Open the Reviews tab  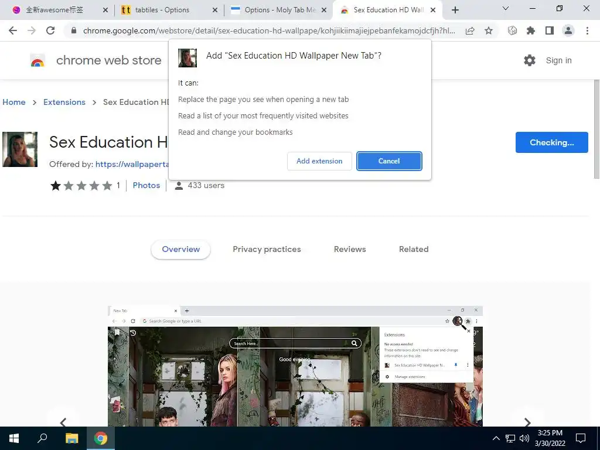coord(350,249)
